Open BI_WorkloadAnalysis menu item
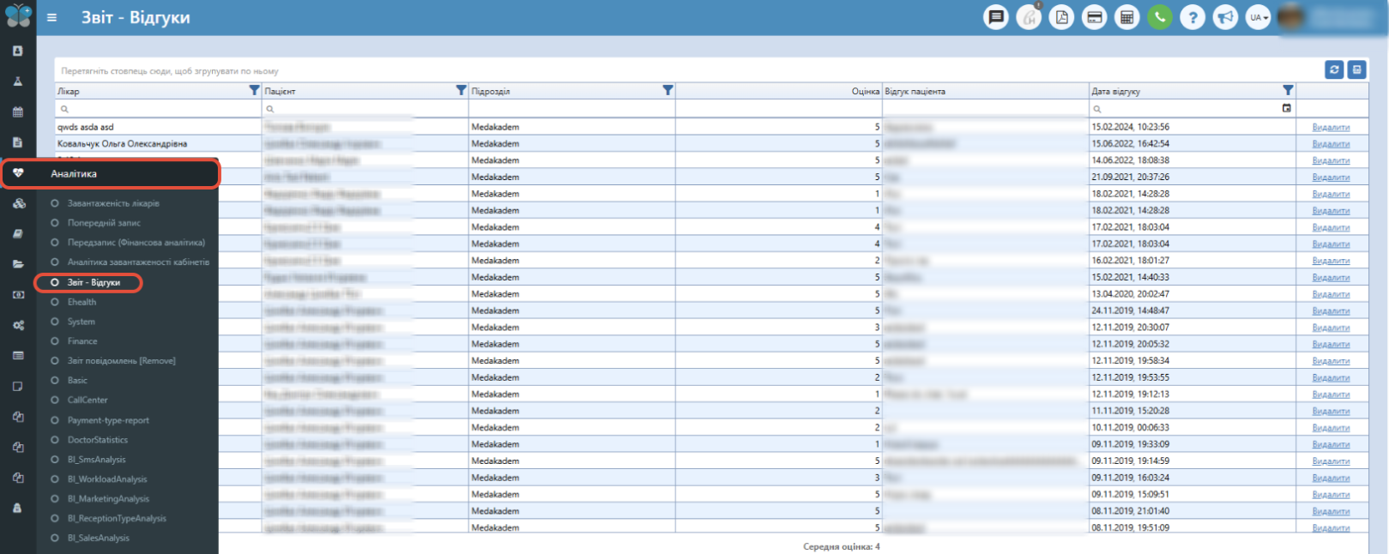Viewport: 1389px width, 554px height. (x=107, y=479)
